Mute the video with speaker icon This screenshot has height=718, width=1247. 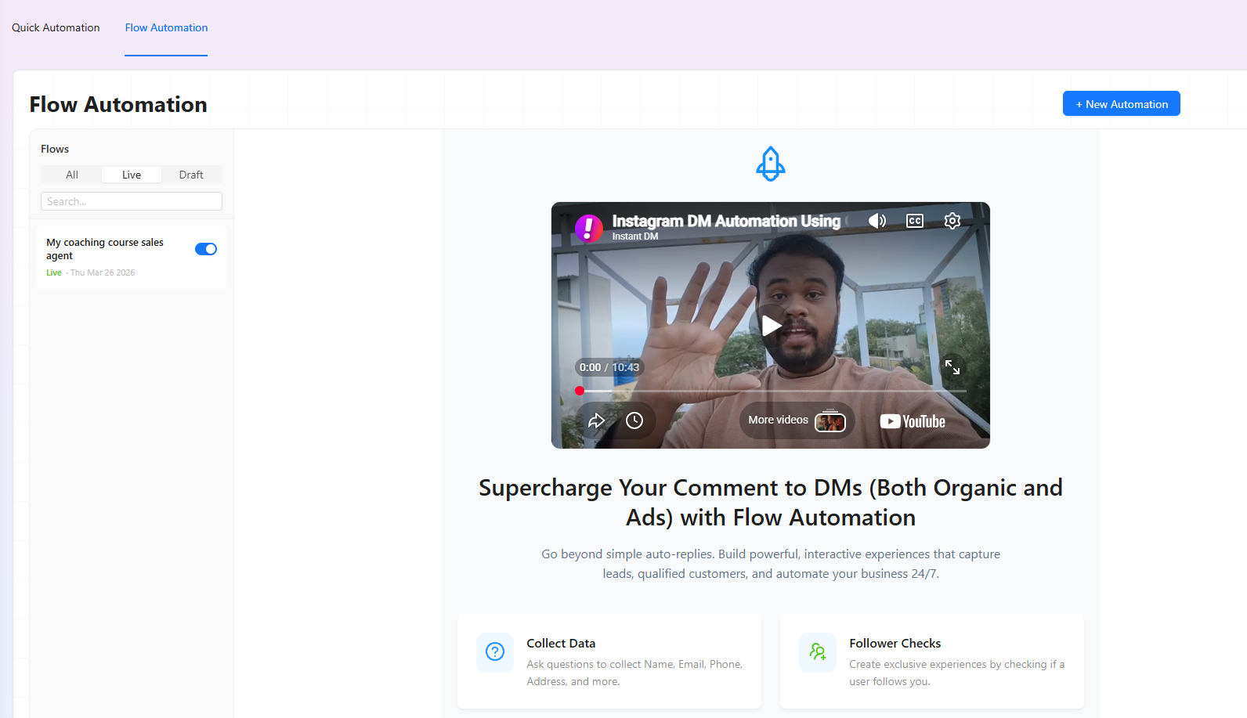point(877,221)
